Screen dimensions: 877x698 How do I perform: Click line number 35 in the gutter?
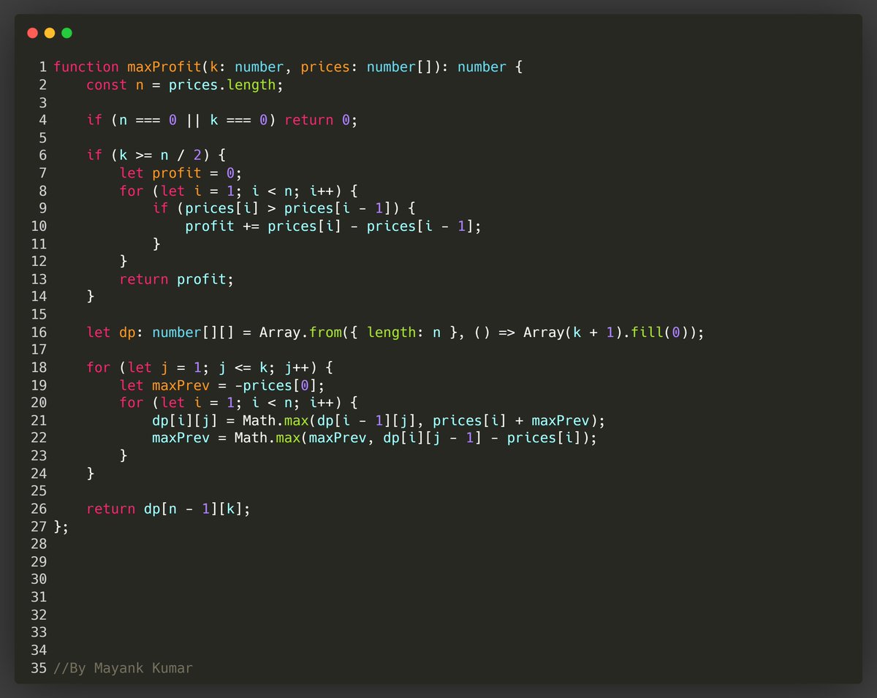[x=39, y=668]
